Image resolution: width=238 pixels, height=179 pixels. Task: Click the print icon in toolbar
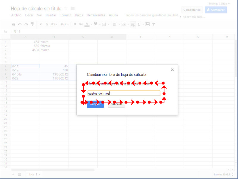[x=13, y=24]
